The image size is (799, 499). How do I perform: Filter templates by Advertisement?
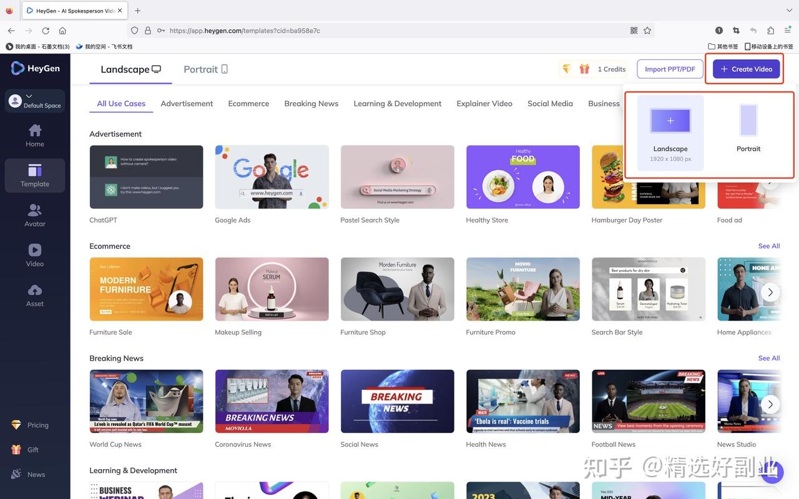coord(187,104)
